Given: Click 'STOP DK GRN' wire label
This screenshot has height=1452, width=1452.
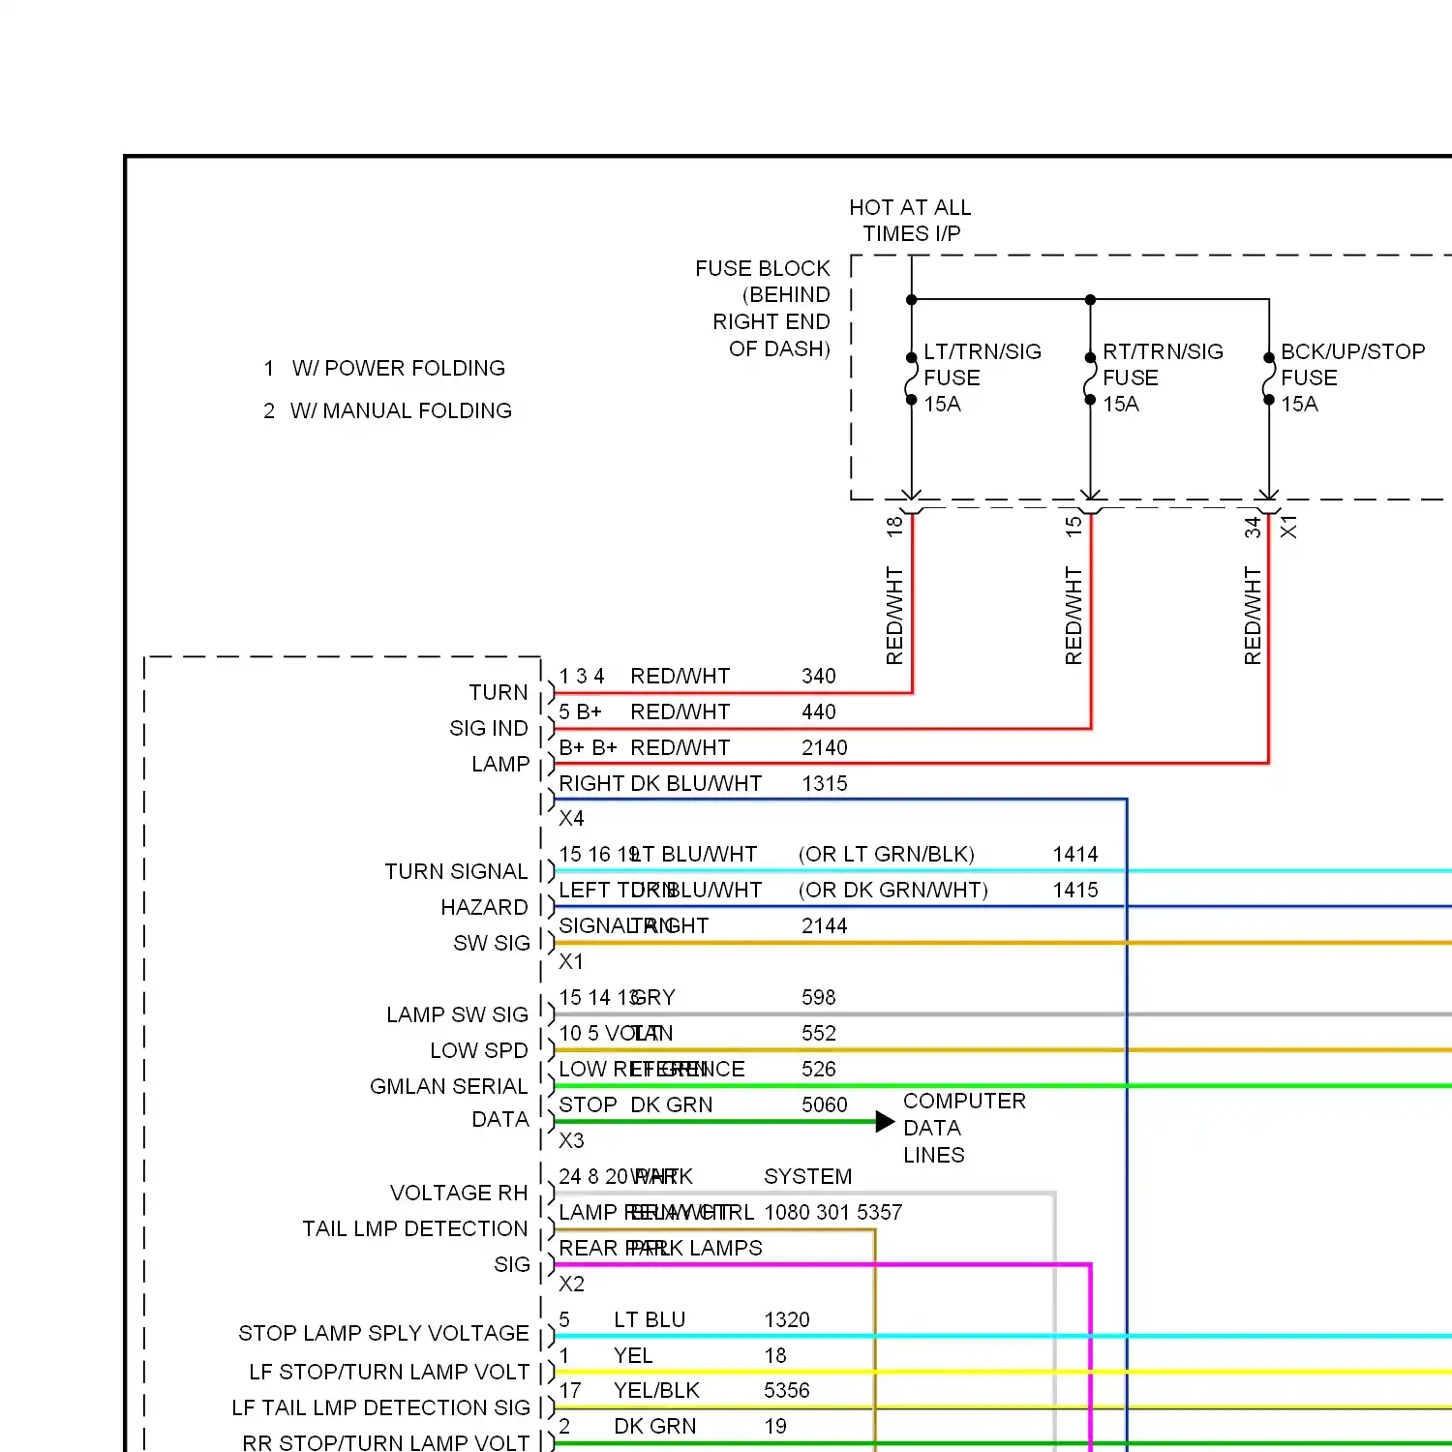Looking at the screenshot, I should coord(636,1104).
